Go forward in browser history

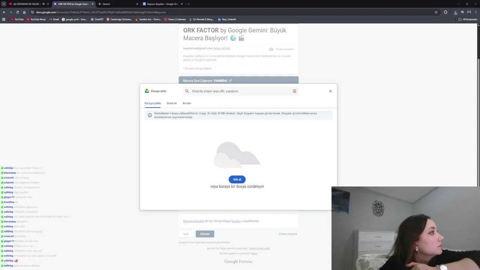click(x=11, y=12)
